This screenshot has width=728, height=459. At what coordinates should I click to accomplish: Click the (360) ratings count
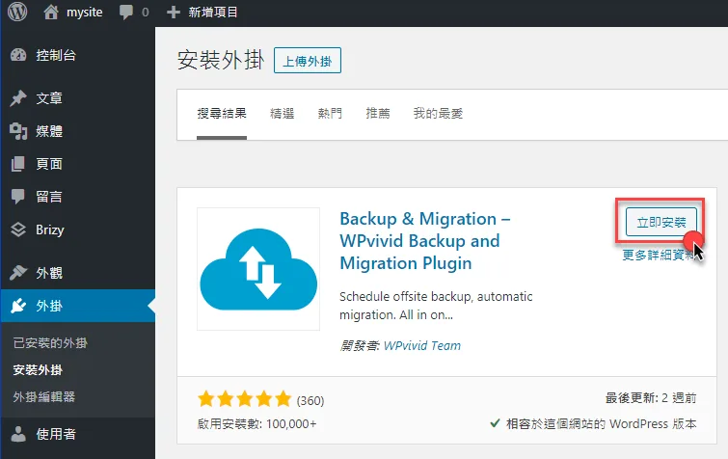point(310,400)
